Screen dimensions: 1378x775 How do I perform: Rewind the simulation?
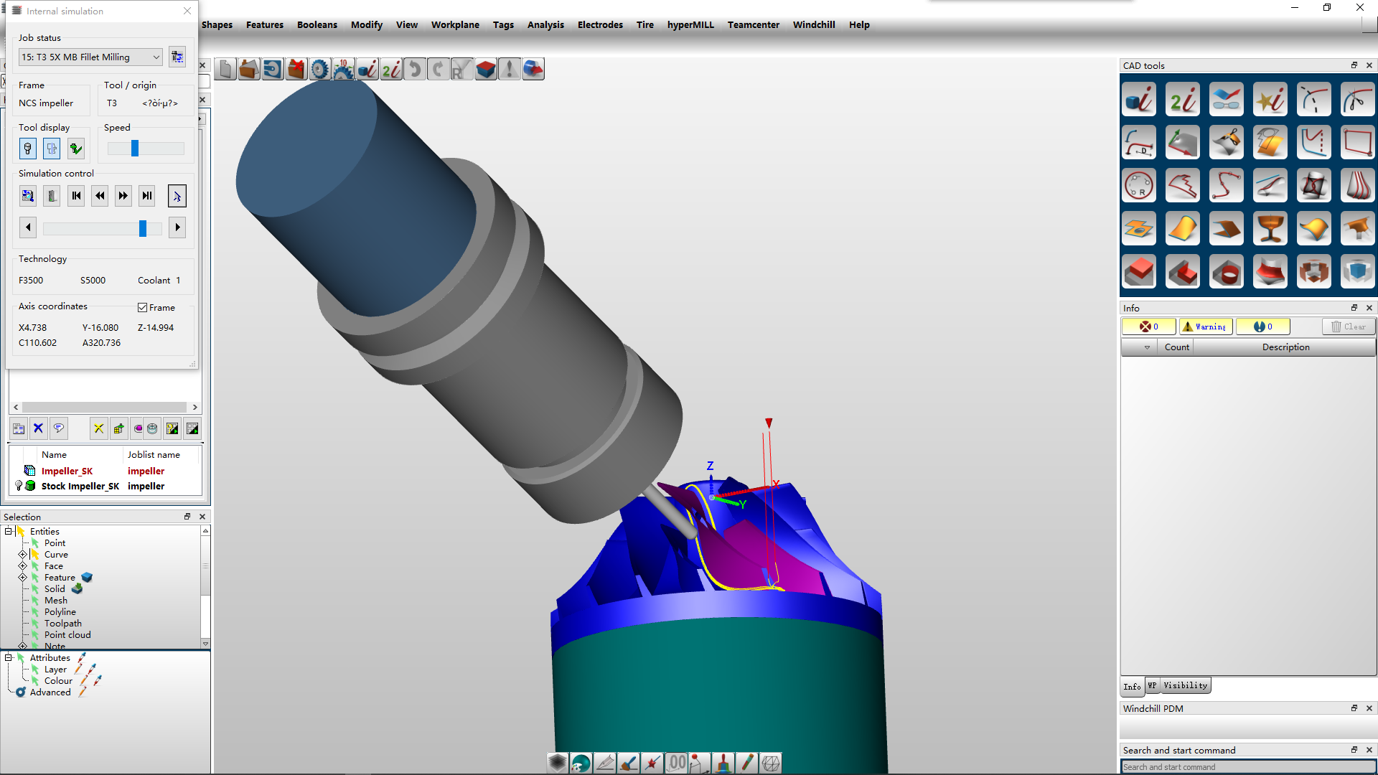coord(100,195)
